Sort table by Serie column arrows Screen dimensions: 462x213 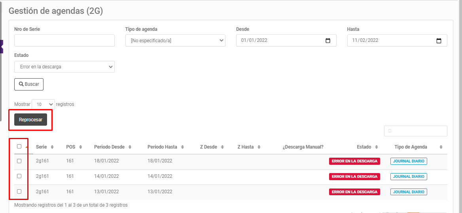[x=52, y=147]
